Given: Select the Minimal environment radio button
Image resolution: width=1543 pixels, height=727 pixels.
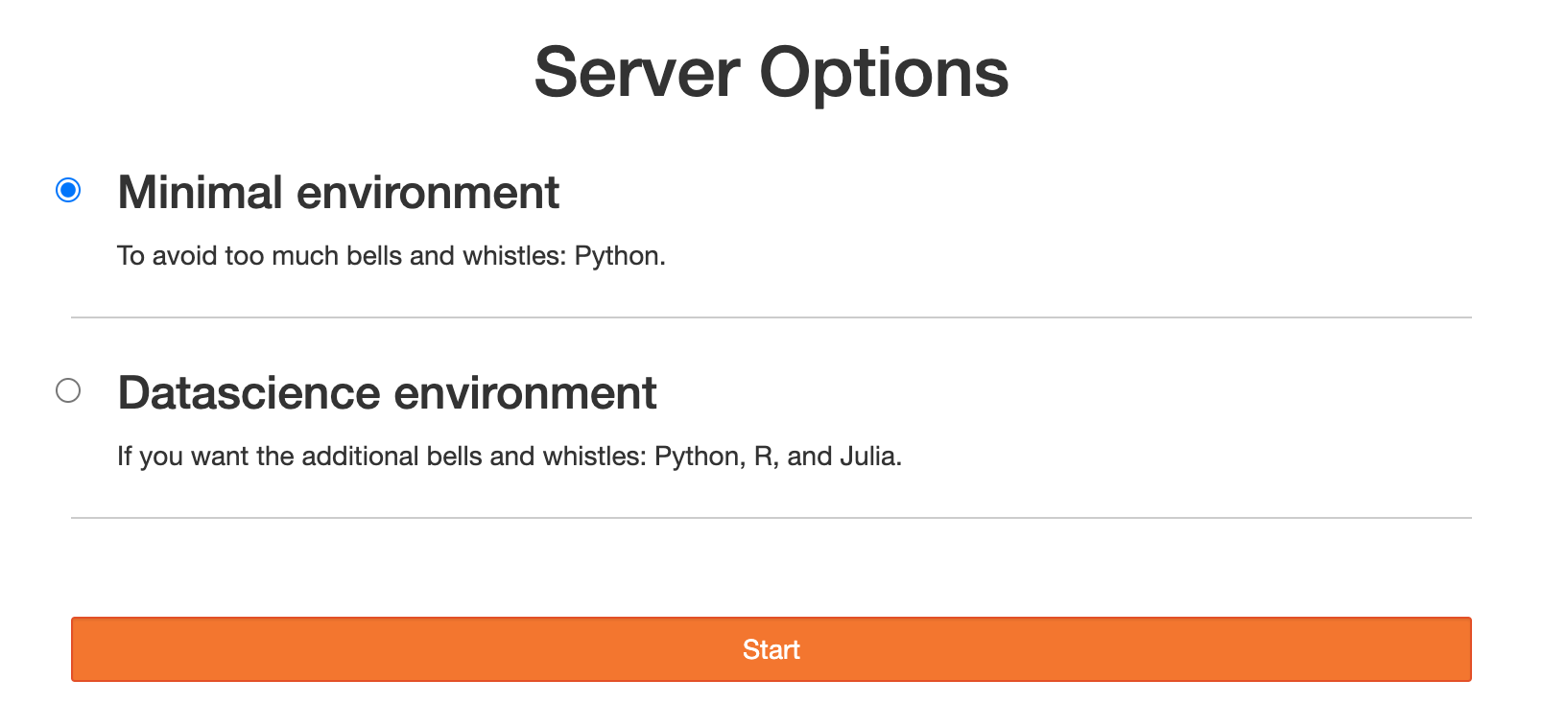Looking at the screenshot, I should point(68,190).
